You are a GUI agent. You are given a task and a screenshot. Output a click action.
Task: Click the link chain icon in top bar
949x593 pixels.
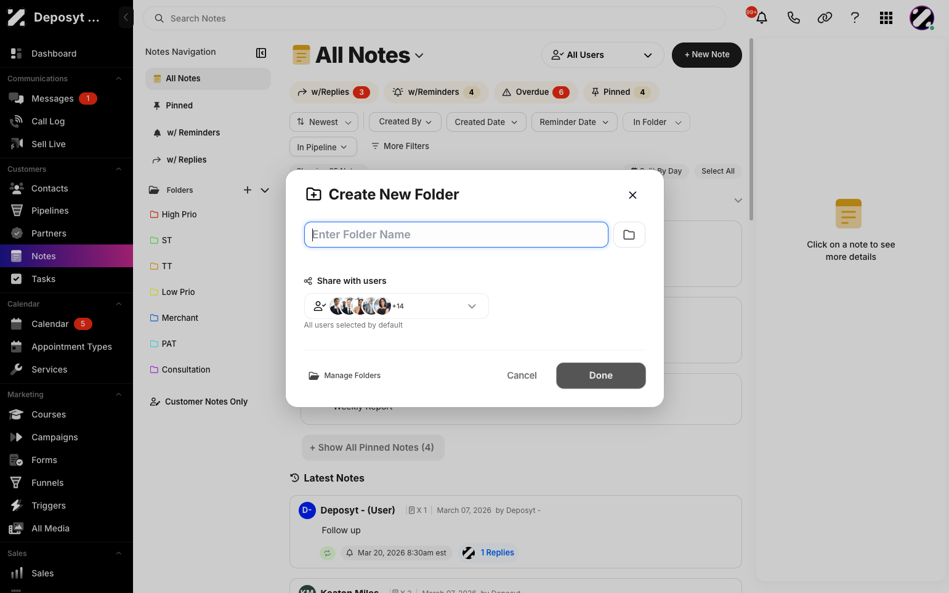tap(825, 18)
